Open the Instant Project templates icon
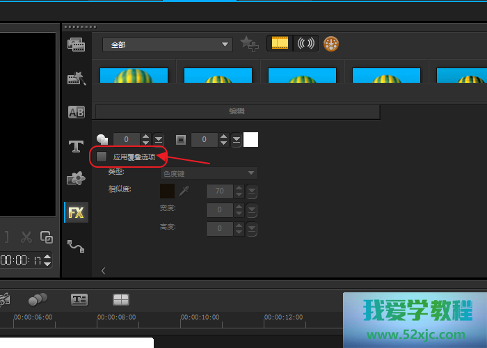Image resolution: width=487 pixels, height=348 pixels. point(76,79)
